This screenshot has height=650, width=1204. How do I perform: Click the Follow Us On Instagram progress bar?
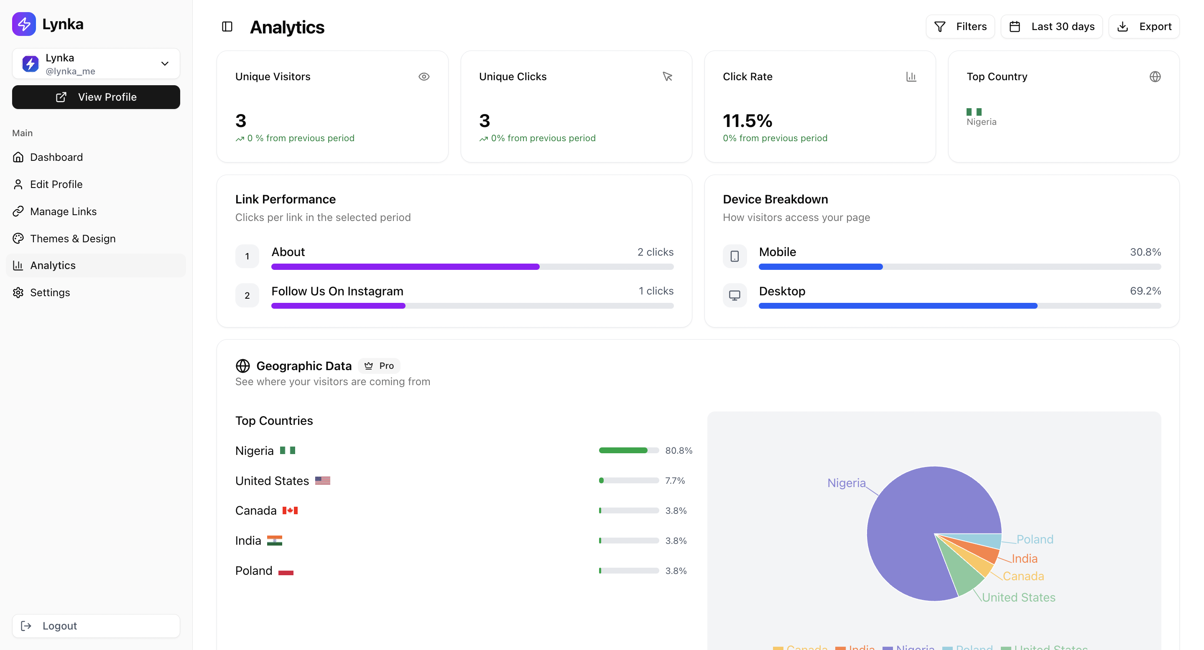[472, 306]
